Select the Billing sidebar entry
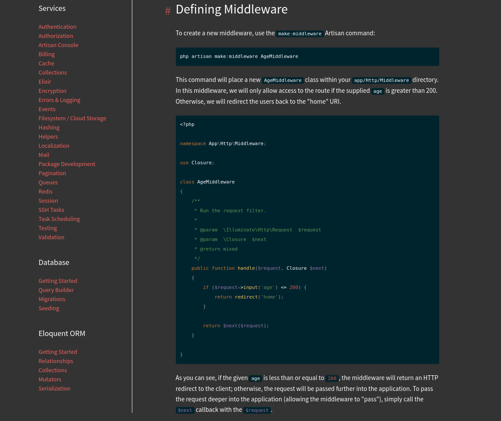 tap(46, 54)
